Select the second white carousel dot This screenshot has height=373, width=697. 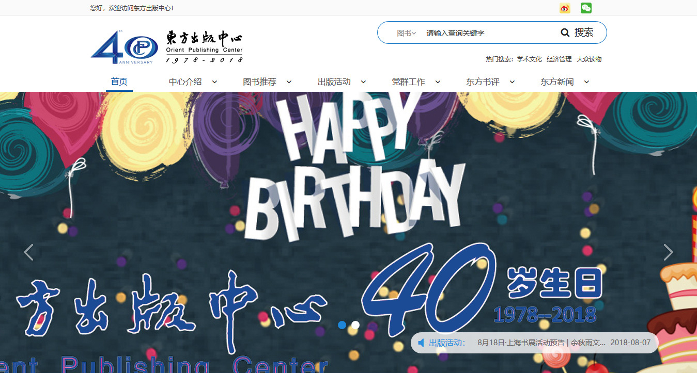(355, 325)
